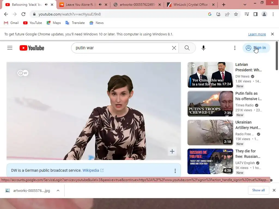The height and width of the screenshot is (209, 279).
Task: Open Wikipedia link for DW
Action: pyautogui.click(x=93, y=170)
